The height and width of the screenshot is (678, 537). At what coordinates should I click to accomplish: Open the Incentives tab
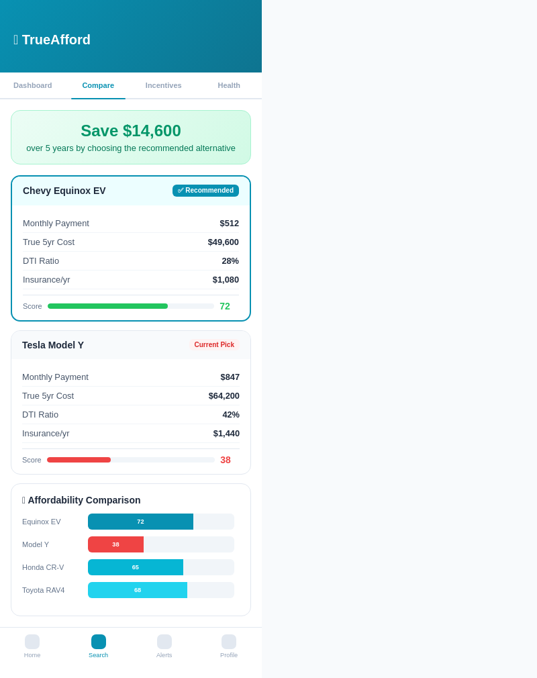pos(163,86)
